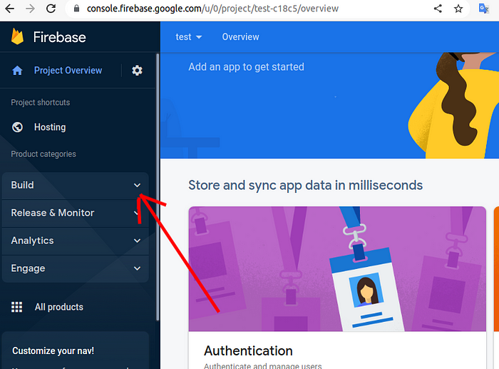Click the Analytics category label

tap(32, 241)
